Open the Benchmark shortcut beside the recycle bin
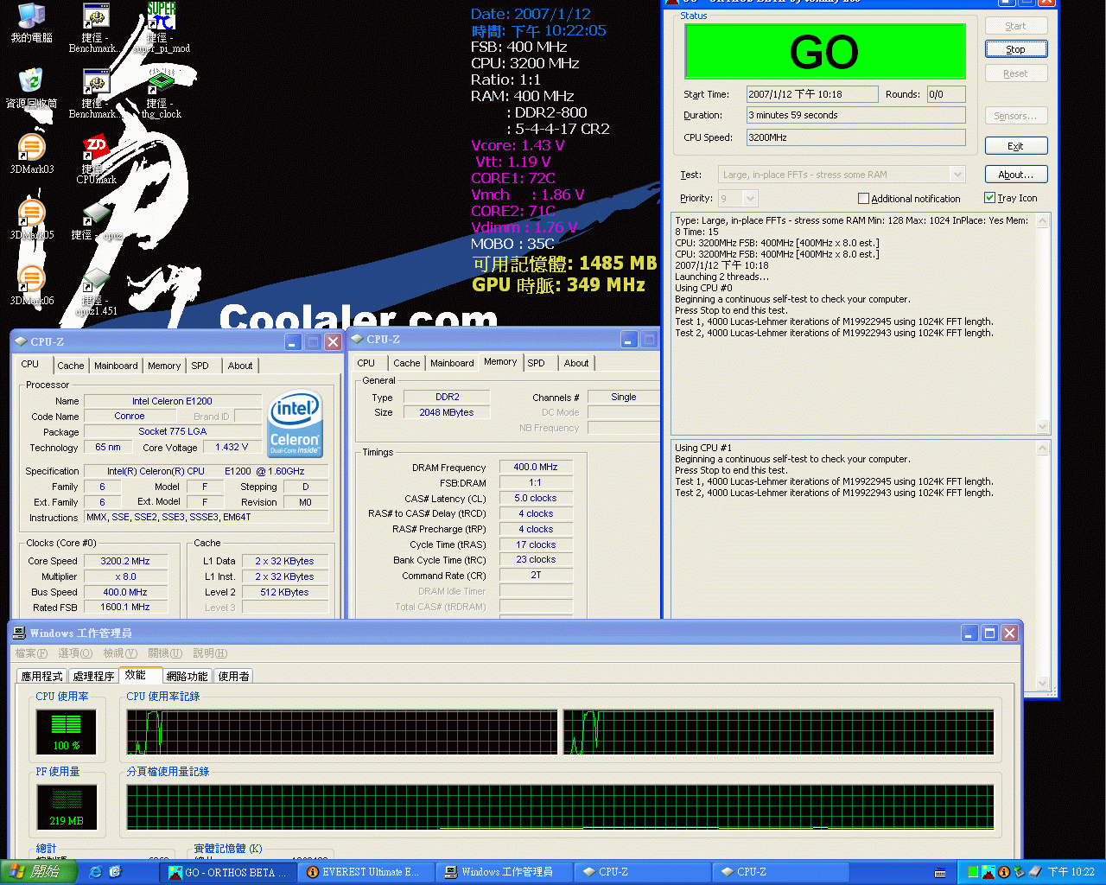The height and width of the screenshot is (885, 1106). [x=96, y=93]
